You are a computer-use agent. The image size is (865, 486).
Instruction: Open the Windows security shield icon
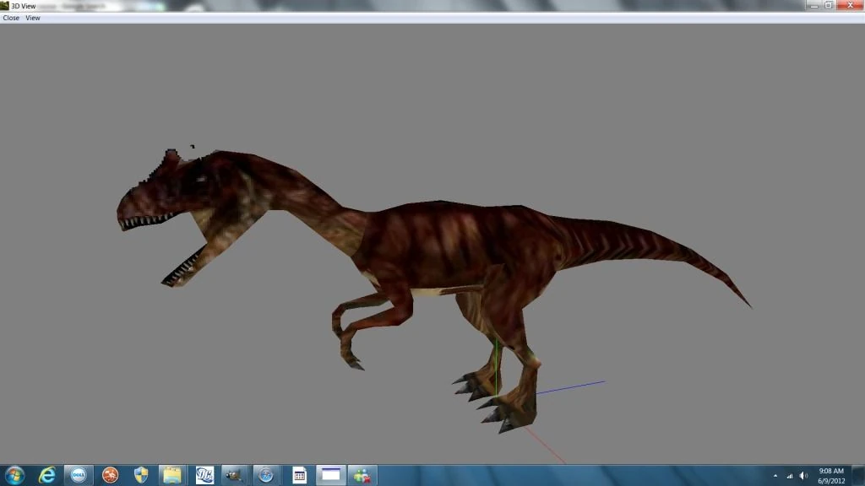pos(141,475)
